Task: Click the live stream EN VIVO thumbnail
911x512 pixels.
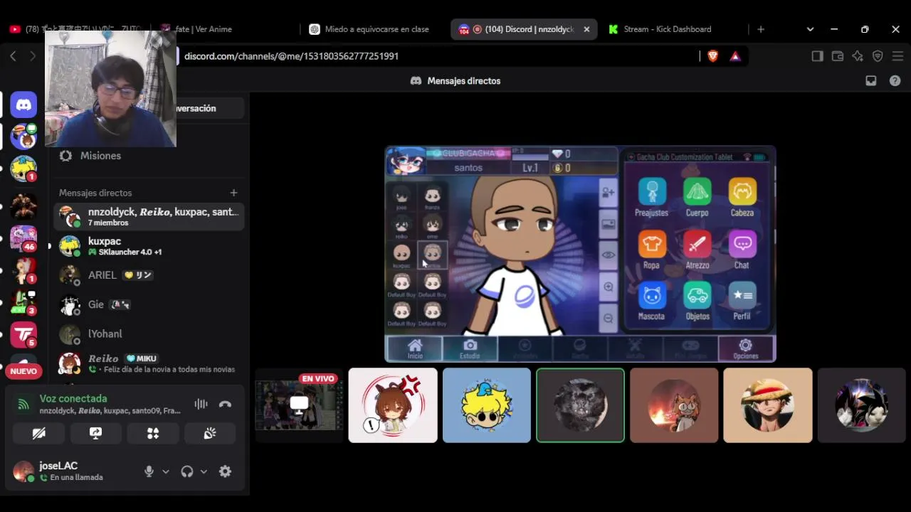Action: [x=299, y=405]
